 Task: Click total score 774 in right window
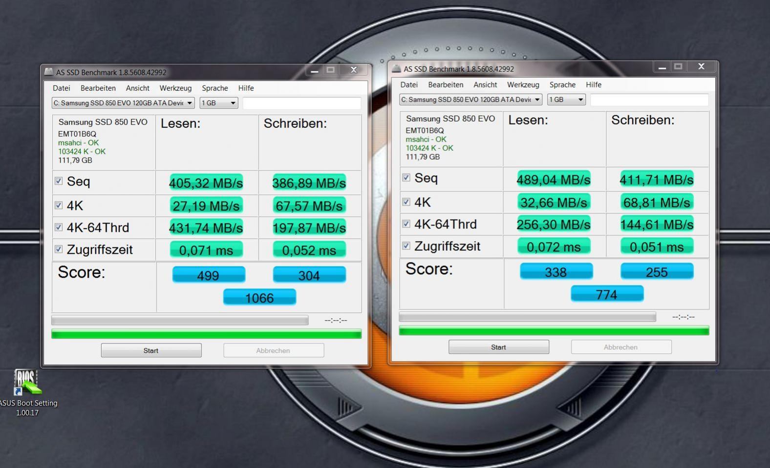(x=607, y=294)
